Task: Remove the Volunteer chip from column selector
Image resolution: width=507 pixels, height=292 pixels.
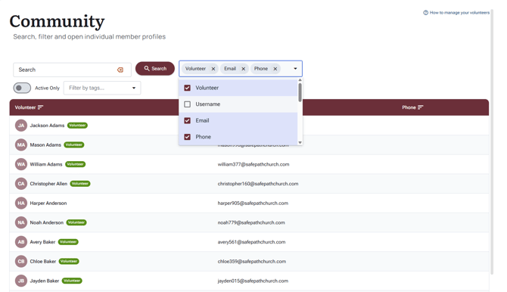Action: 213,69
